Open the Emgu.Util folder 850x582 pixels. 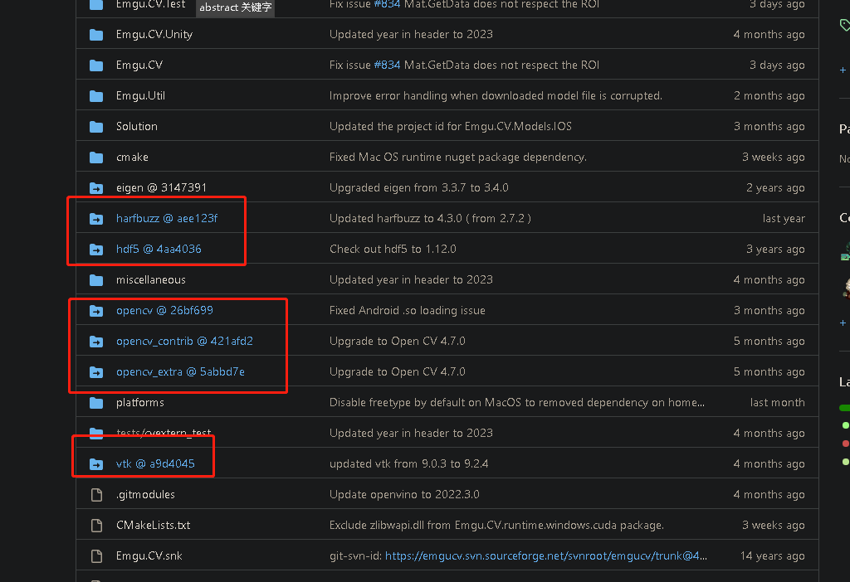(140, 96)
